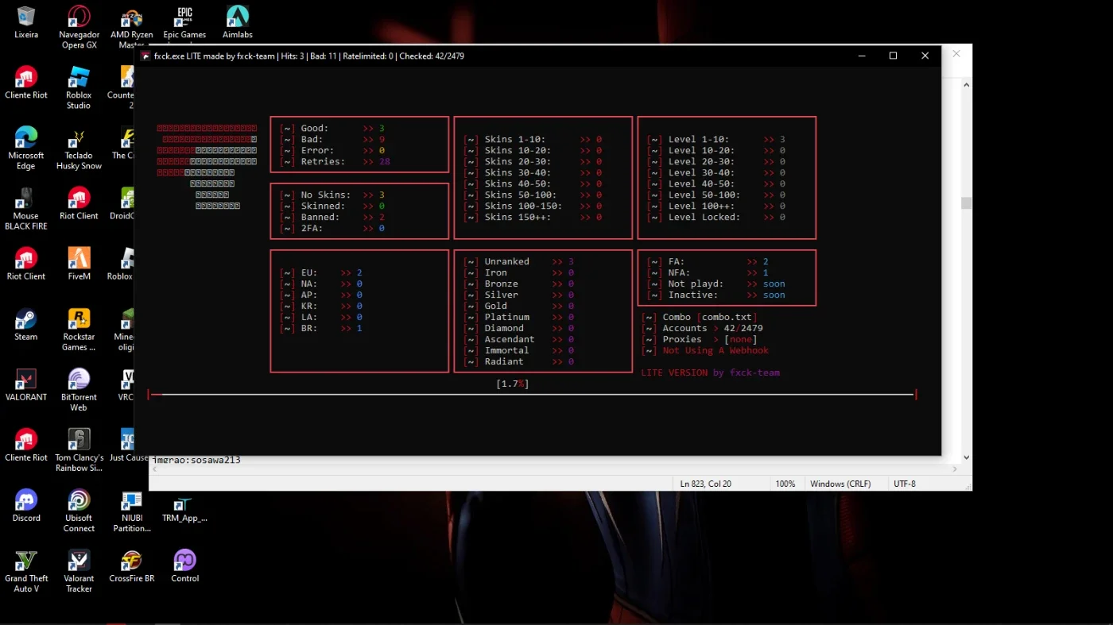Open the Lixeira recycle bin
The height and width of the screenshot is (625, 1113).
pyautogui.click(x=26, y=21)
